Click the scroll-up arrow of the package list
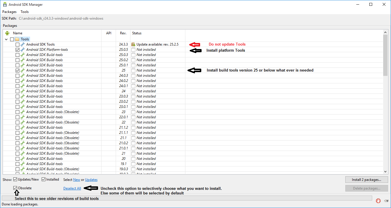The width and height of the screenshot is (391, 208). [x=385, y=33]
